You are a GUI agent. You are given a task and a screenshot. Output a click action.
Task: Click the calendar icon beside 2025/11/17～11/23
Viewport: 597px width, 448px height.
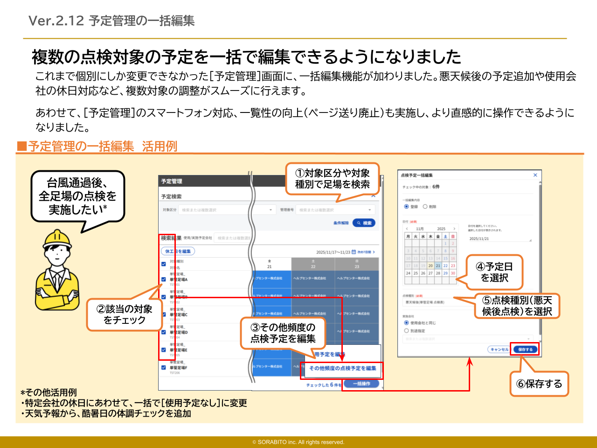(354, 252)
